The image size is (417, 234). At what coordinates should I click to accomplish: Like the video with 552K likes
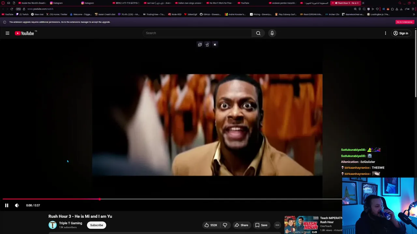(x=211, y=225)
